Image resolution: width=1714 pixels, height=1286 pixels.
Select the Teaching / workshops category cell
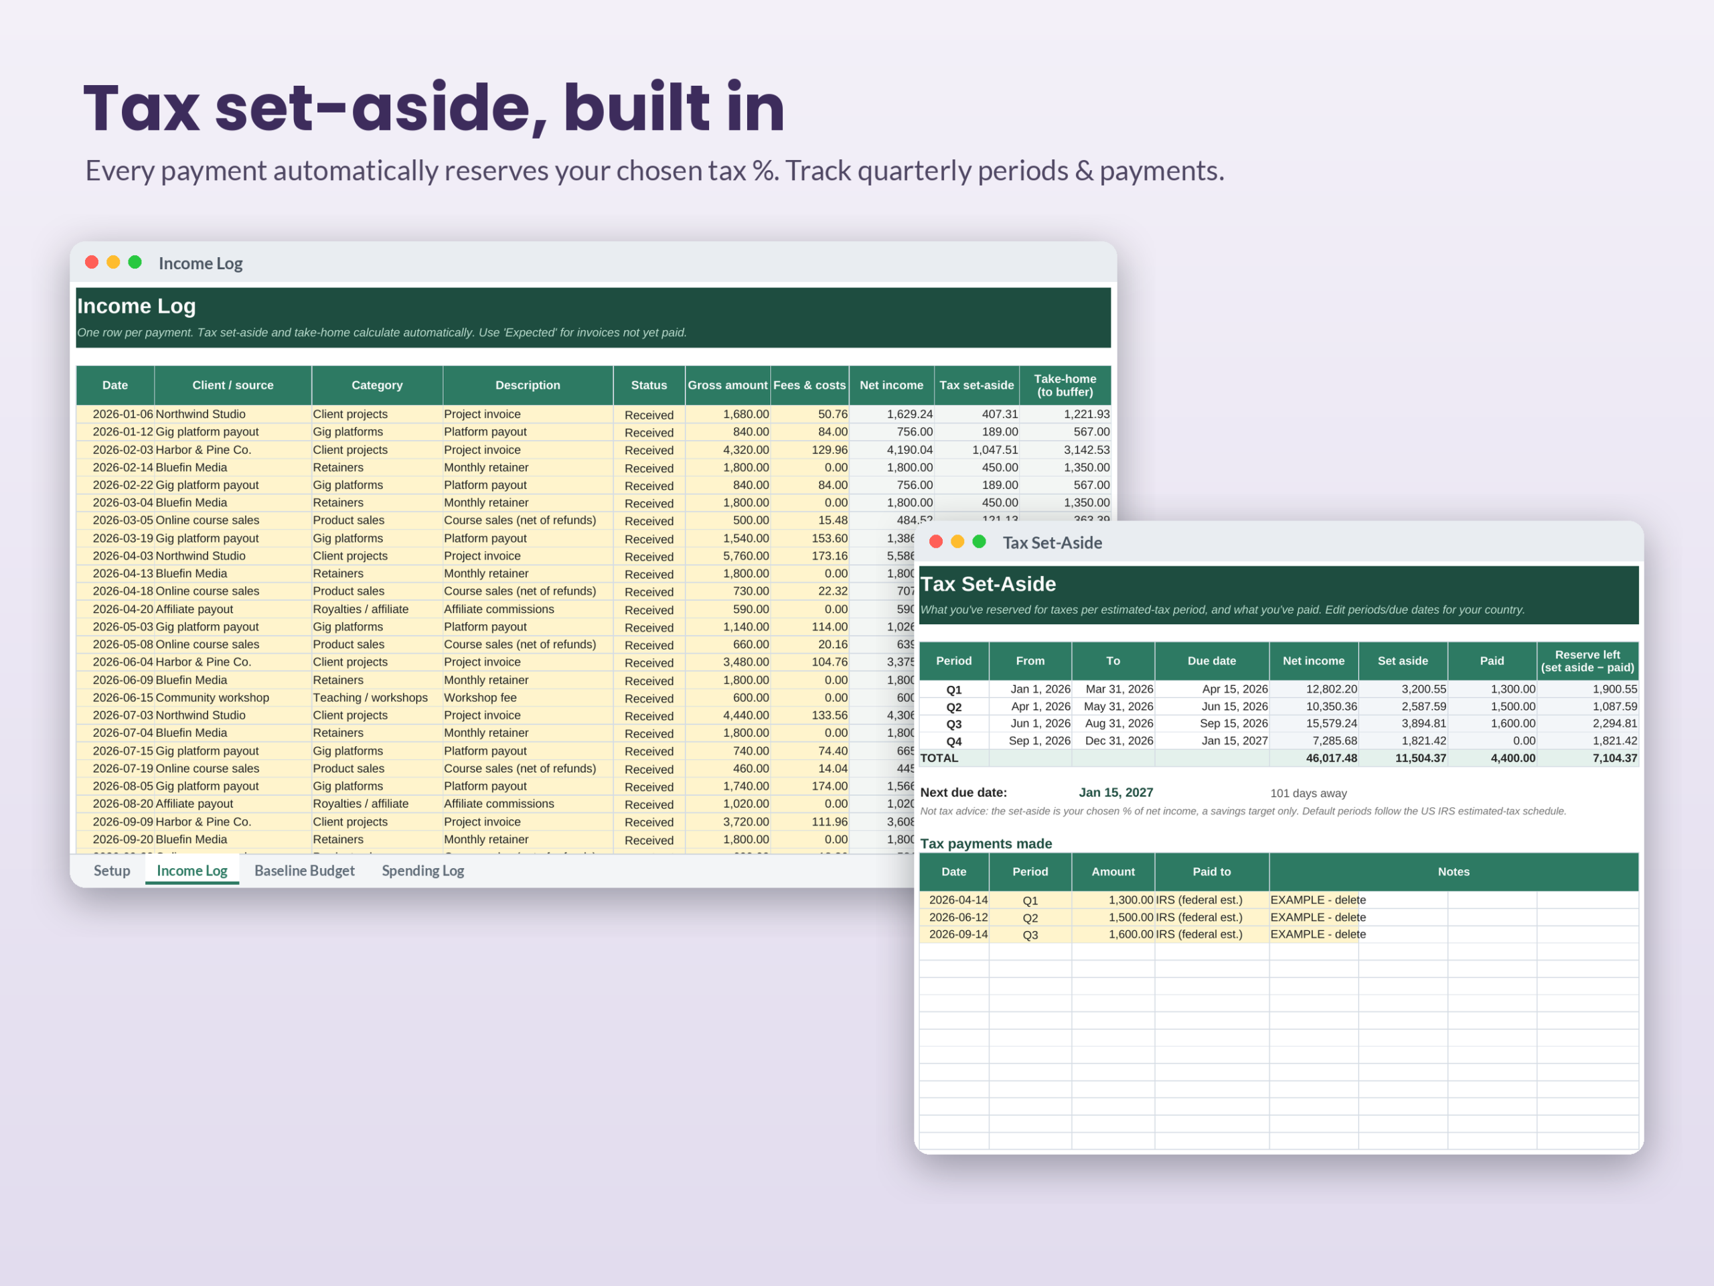pos(378,698)
